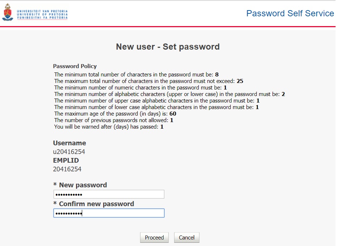Click the minimum numeric characters policy line
337x246 pixels.
(140, 88)
